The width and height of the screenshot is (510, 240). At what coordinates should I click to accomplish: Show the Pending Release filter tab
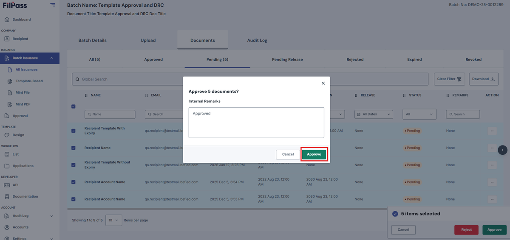(287, 59)
